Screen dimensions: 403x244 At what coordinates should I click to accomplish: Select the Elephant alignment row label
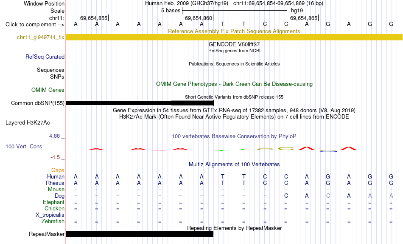coord(54,202)
